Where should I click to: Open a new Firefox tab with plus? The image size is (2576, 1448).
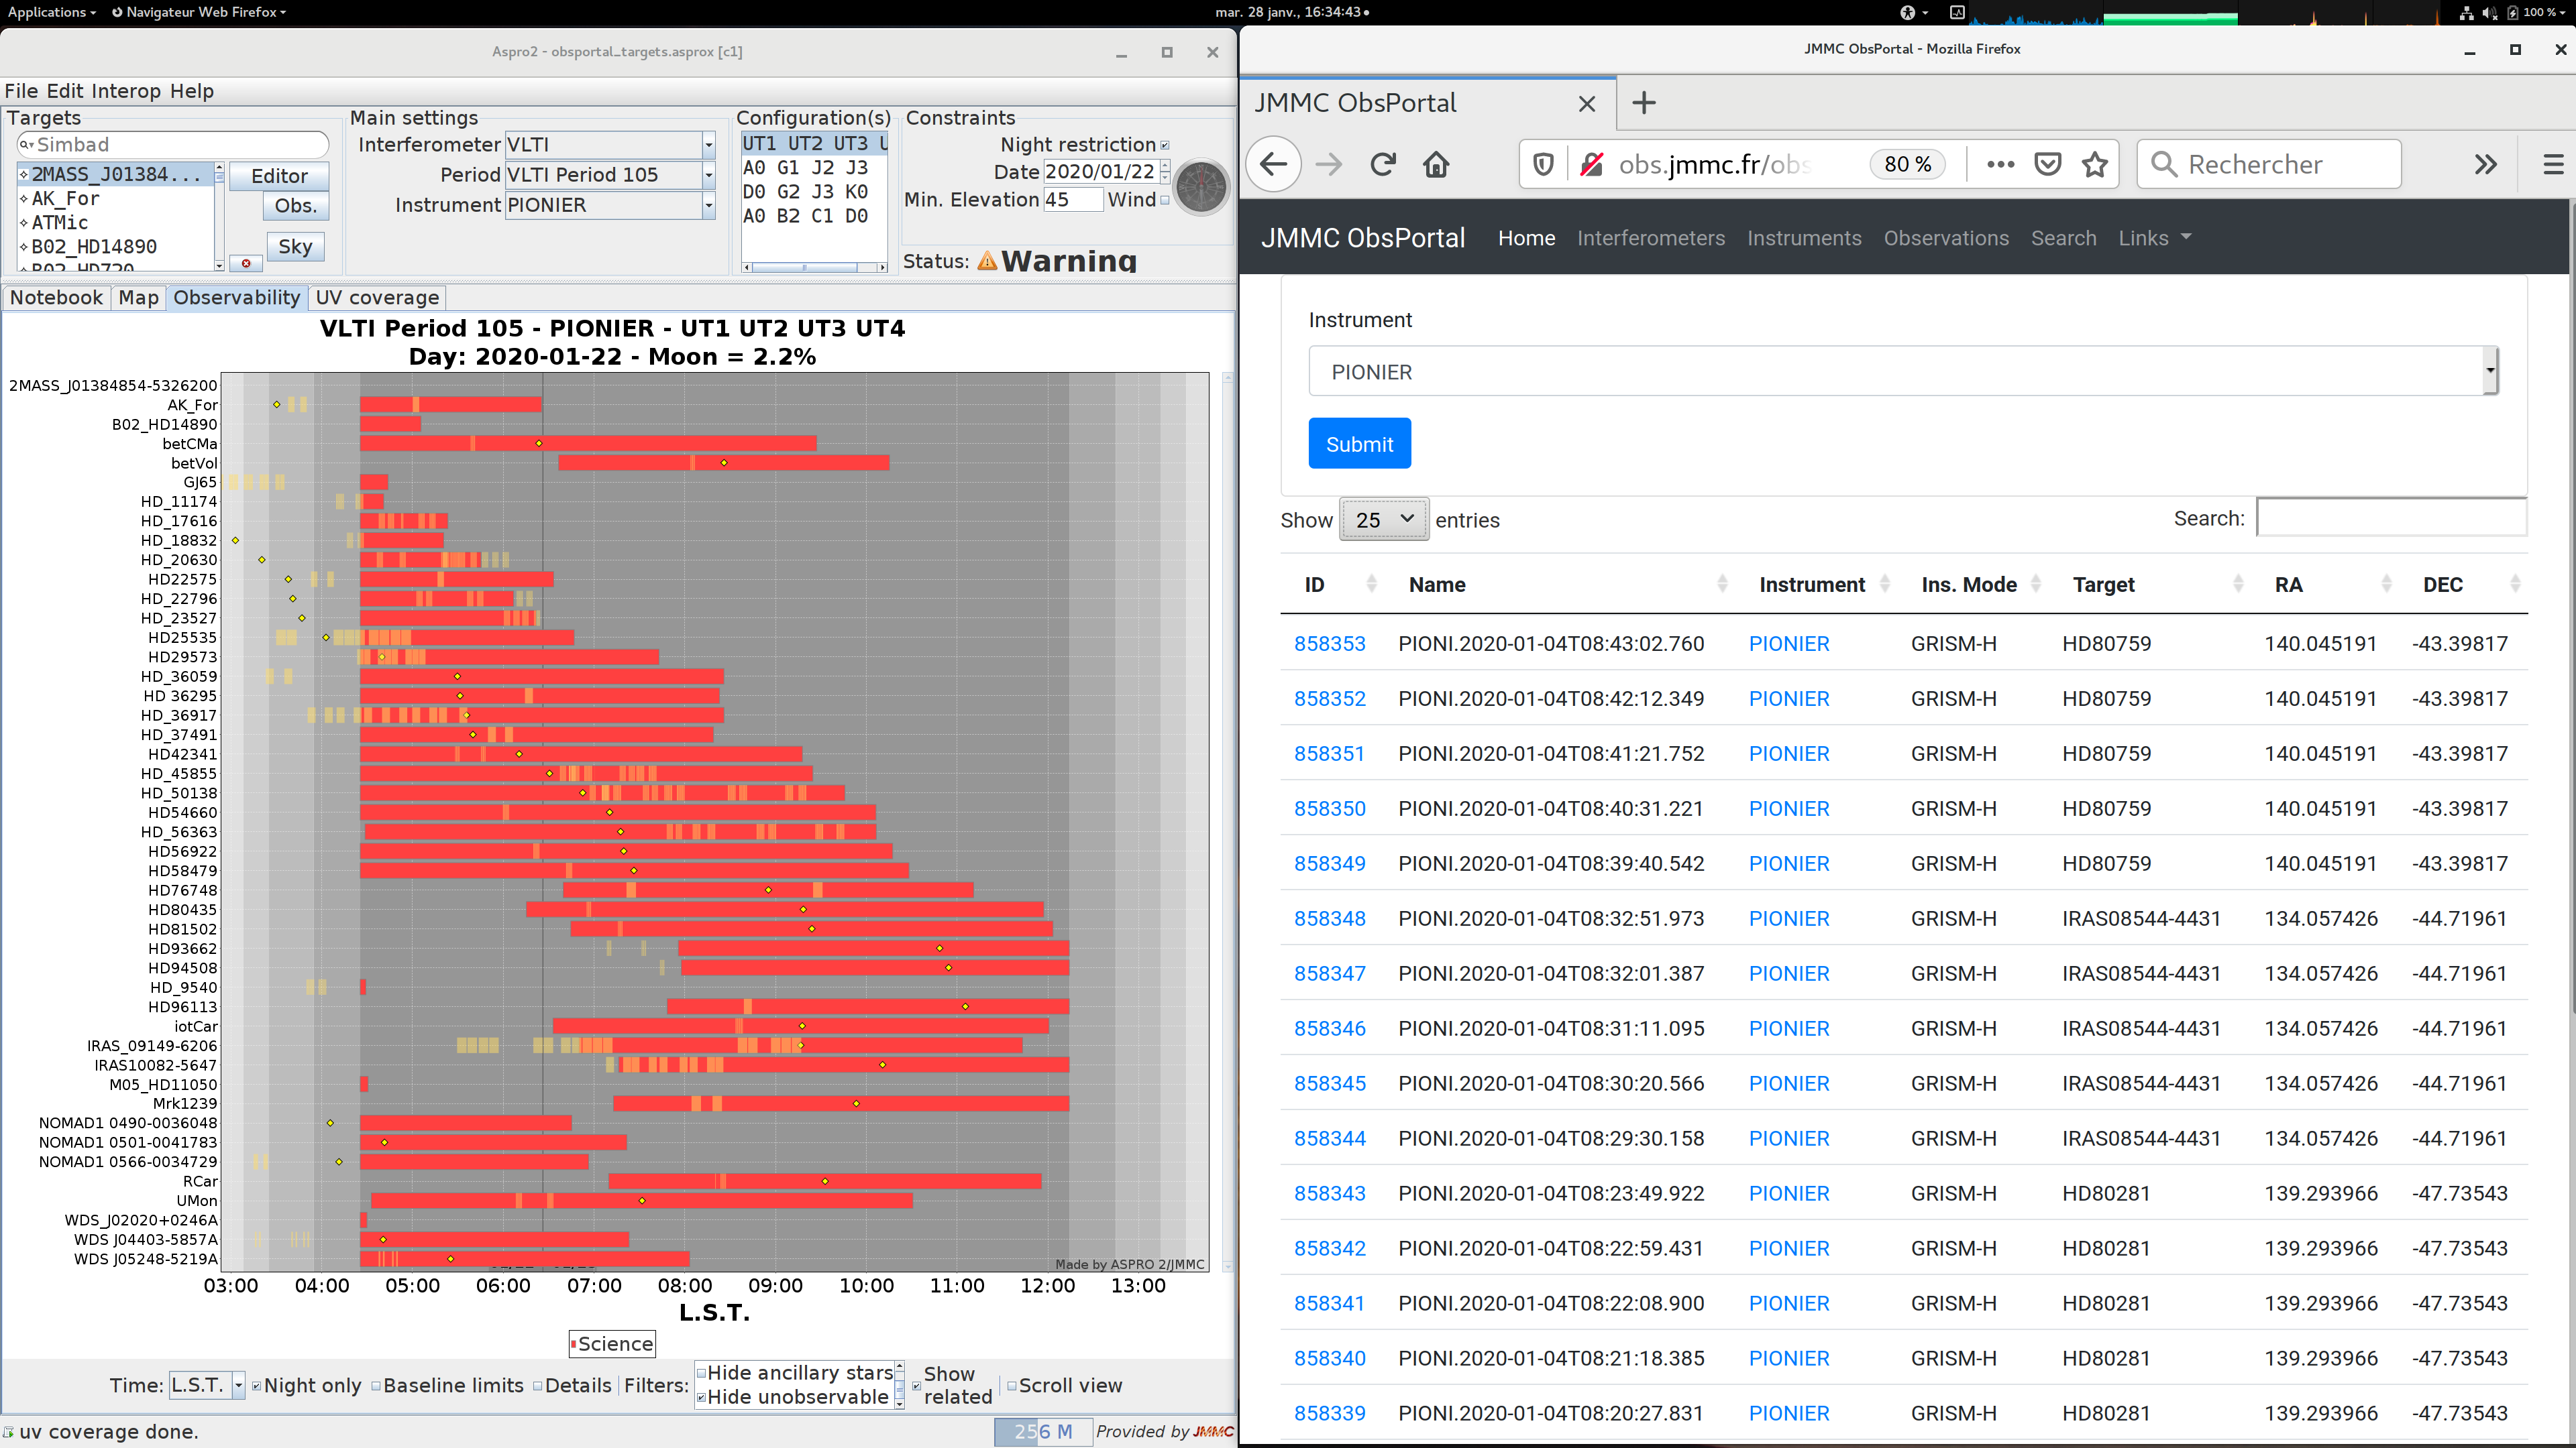click(x=1644, y=103)
